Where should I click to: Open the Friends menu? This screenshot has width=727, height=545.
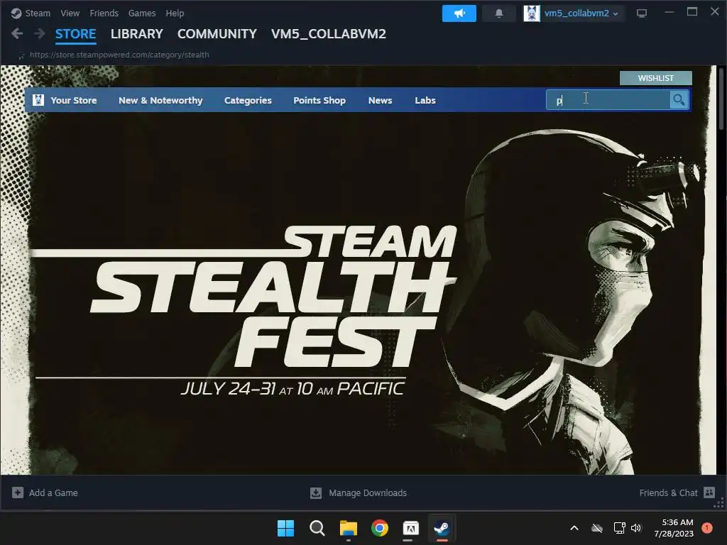[x=104, y=13]
